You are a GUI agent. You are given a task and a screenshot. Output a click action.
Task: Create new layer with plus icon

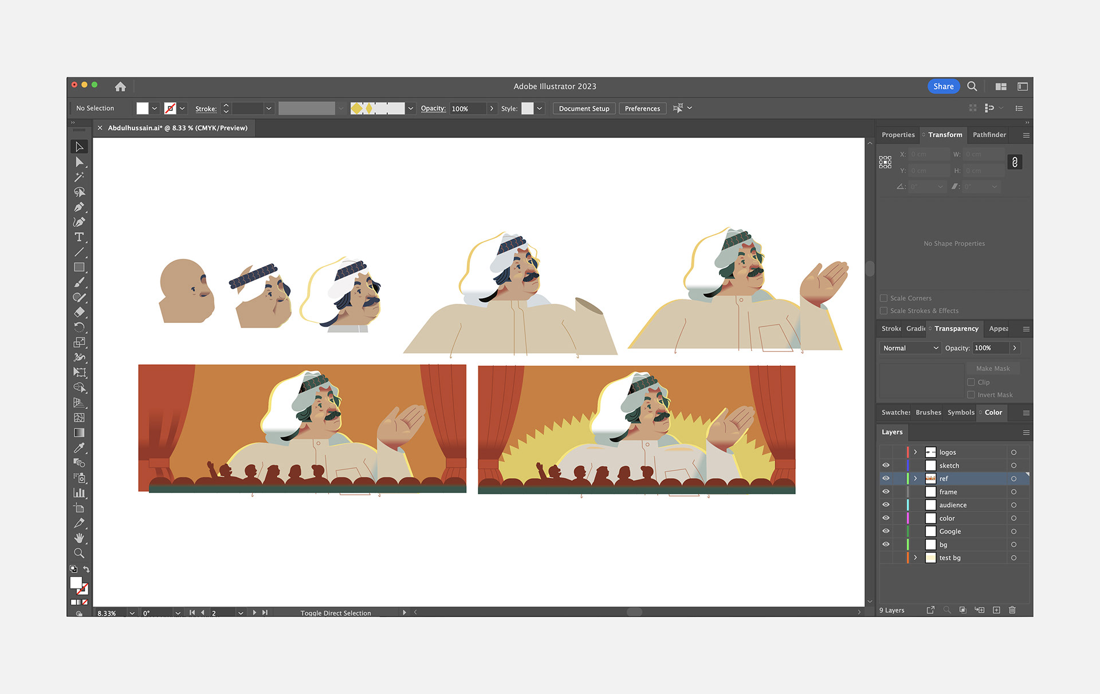tap(996, 610)
